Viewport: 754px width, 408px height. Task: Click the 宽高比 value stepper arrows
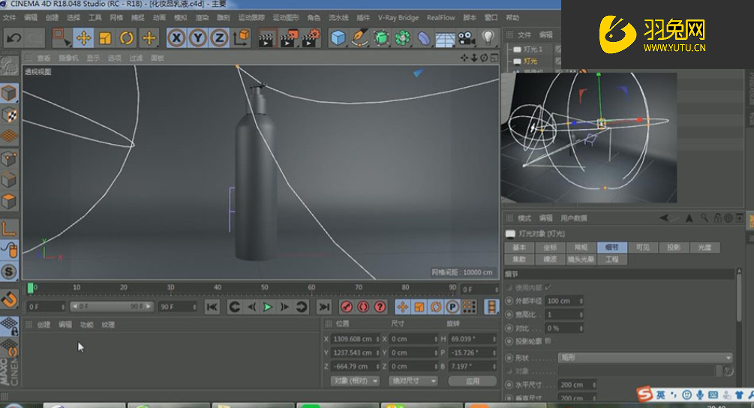(x=581, y=315)
